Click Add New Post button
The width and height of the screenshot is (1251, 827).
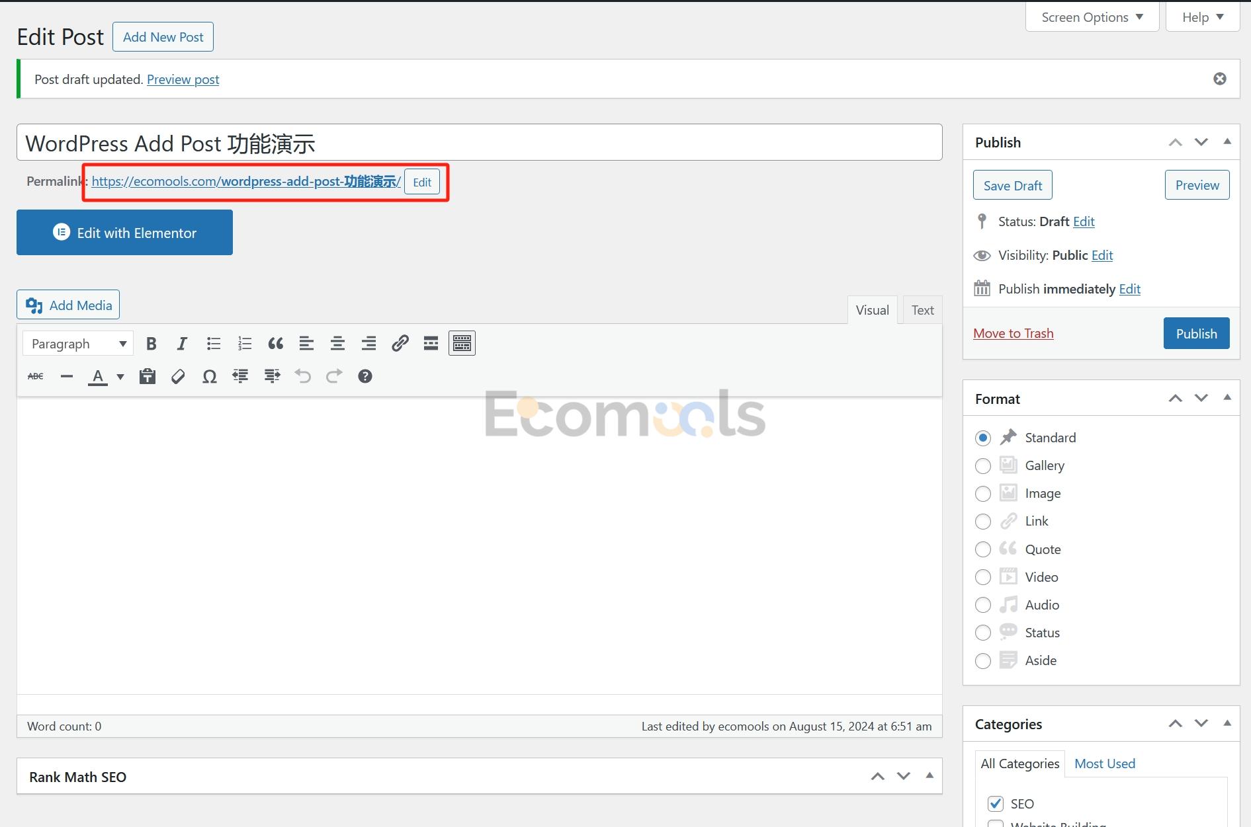[x=163, y=37]
